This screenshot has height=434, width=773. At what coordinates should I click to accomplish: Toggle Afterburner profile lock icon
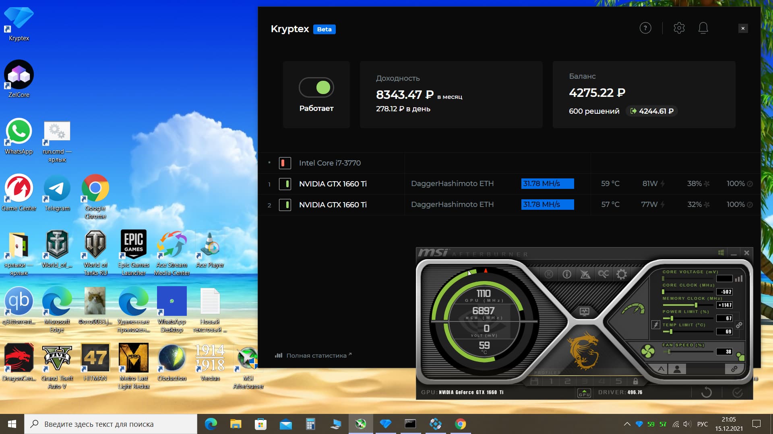635,381
